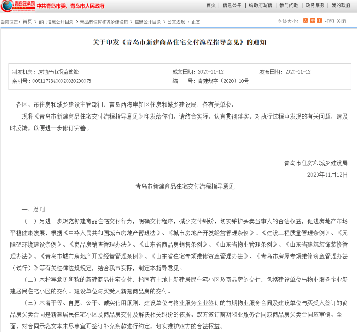
Task: Open the 给政府写信 navigation item
Action: coord(260,5)
